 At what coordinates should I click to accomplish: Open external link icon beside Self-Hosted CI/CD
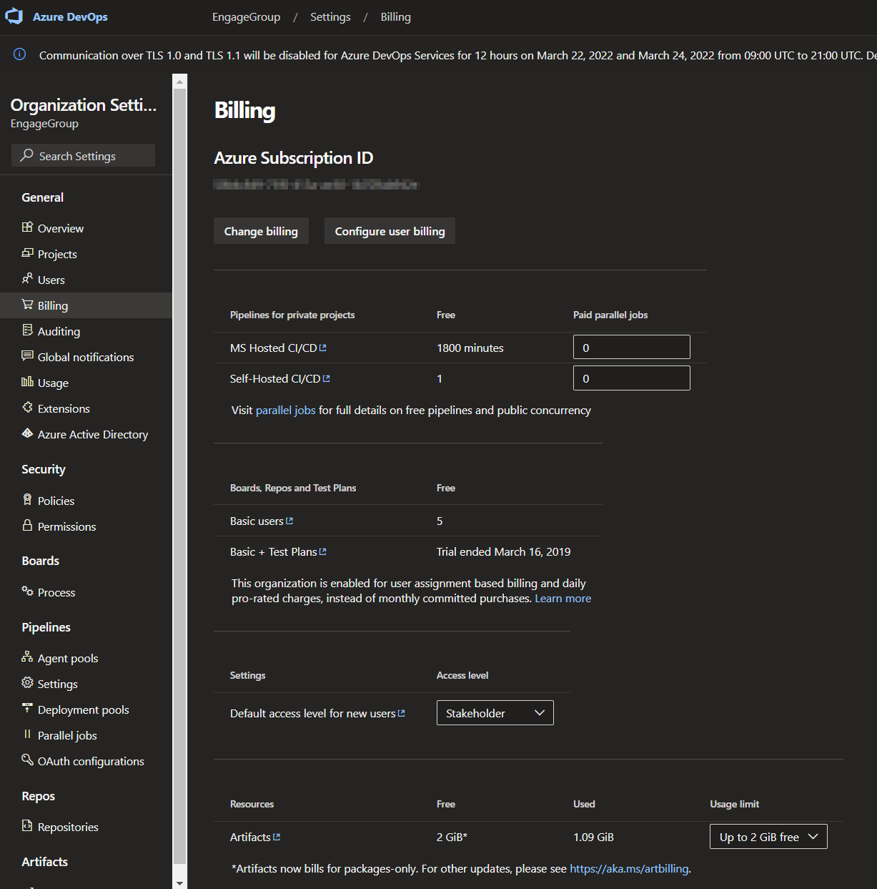(x=327, y=378)
